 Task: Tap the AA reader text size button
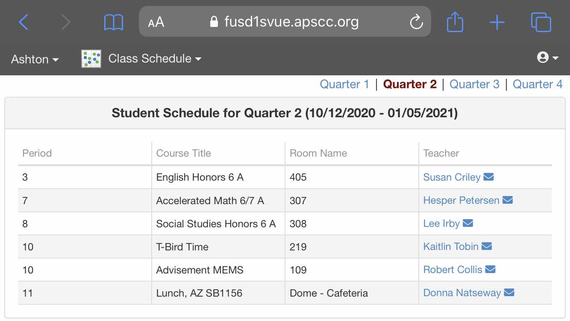[156, 22]
